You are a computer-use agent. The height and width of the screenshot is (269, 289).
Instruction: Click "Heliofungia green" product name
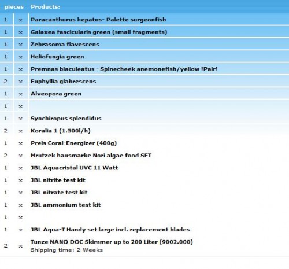(57, 57)
